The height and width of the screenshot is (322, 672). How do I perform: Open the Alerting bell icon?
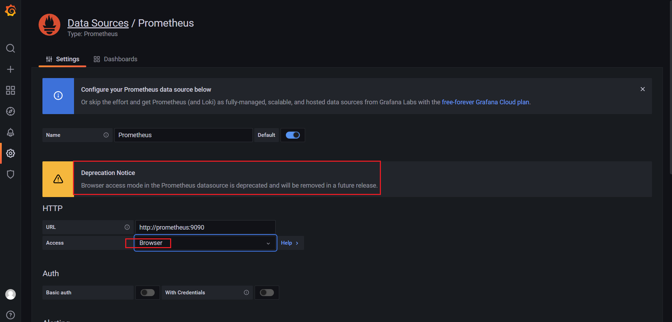coord(11,132)
